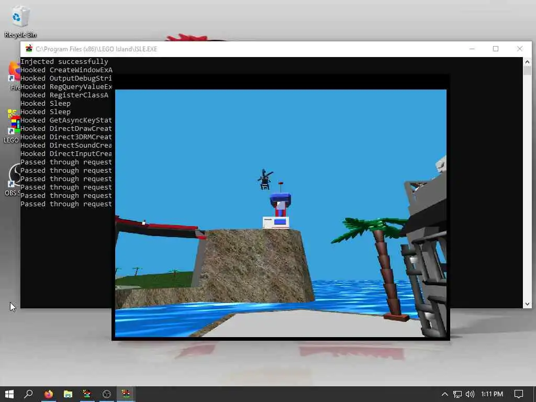Click the 'Hooked GetAsyncKeyStat' console line
This screenshot has height=402, width=536.
pos(66,120)
